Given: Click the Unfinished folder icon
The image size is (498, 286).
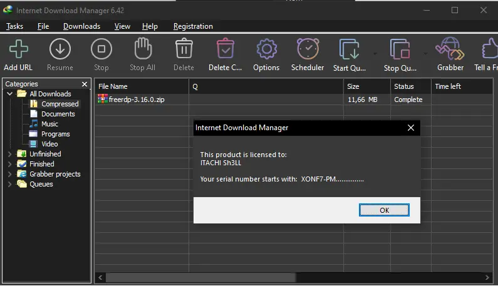Looking at the screenshot, I should pyautogui.click(x=21, y=153).
